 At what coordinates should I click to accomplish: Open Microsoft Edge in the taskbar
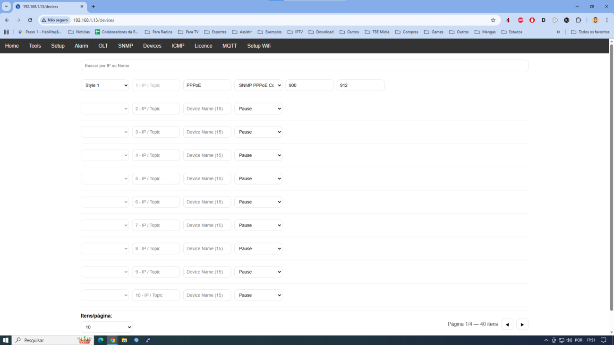[x=101, y=340]
